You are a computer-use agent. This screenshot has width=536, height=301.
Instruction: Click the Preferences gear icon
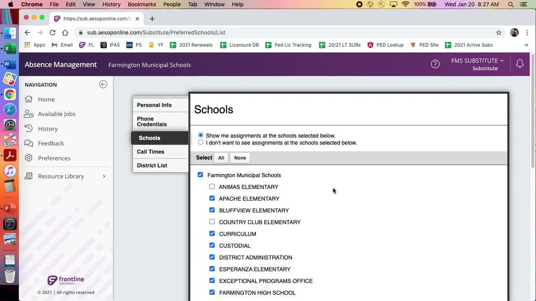point(28,158)
